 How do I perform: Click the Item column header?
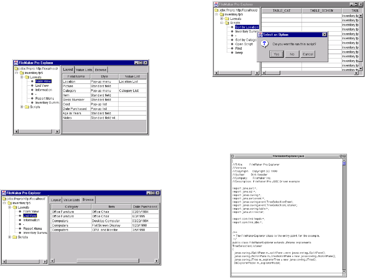pos(112,207)
